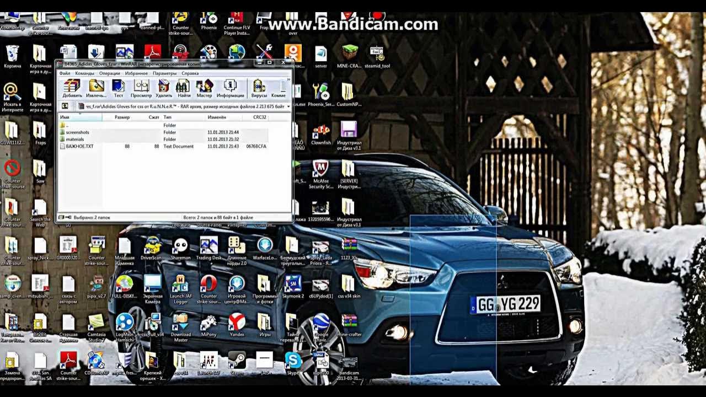
Task: Open the Экранная Камера desktop shortcut
Action: 152,289
